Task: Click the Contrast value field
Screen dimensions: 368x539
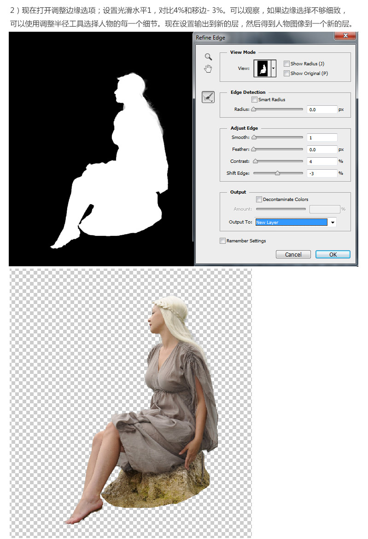Action: click(x=322, y=161)
